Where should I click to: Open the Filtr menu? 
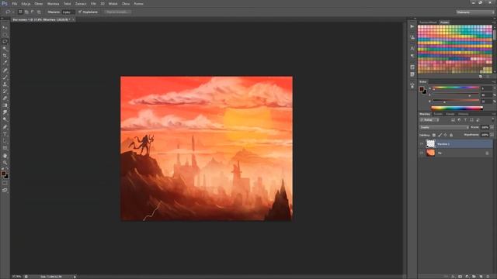point(93,4)
